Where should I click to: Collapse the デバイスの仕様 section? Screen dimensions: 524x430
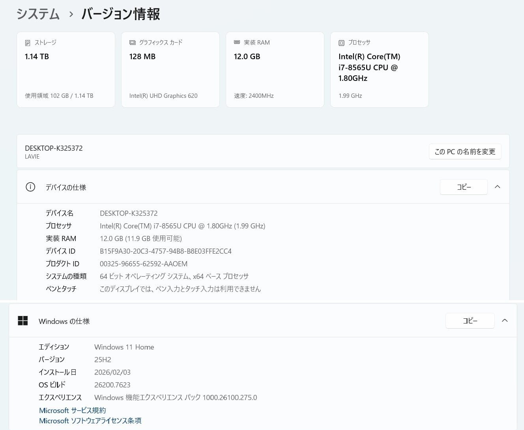[498, 187]
